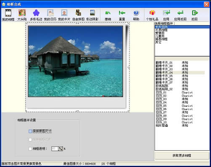Open transparency percentage spinner button
Screen dimensions: 211x167
(x=61, y=149)
